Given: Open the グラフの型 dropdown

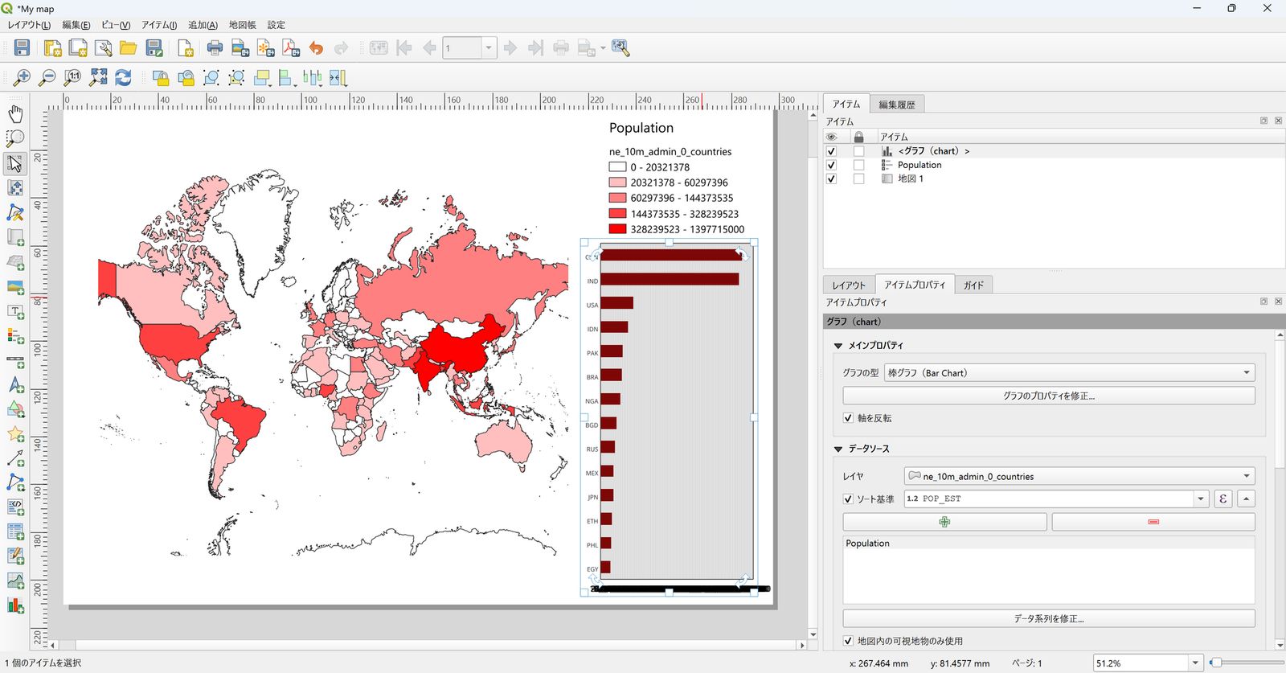Looking at the screenshot, I should click(1069, 373).
